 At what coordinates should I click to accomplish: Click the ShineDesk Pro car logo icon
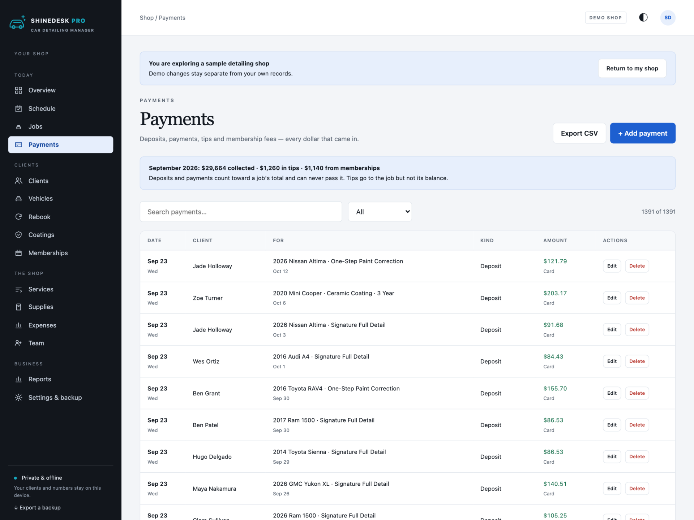[x=17, y=22]
